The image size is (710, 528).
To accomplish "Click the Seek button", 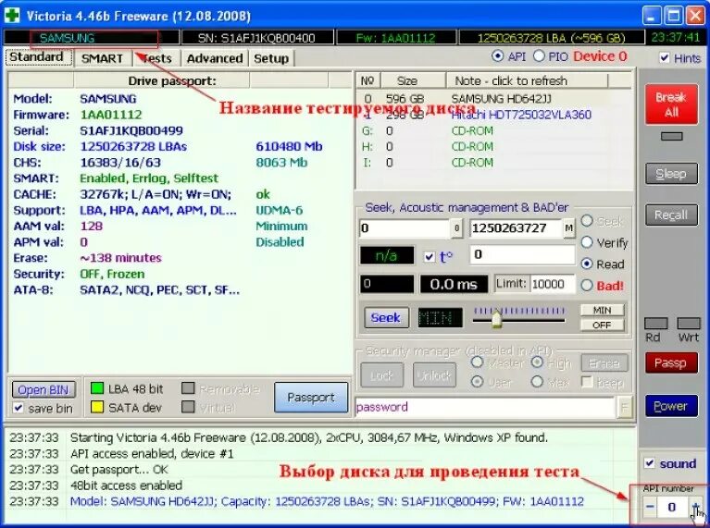I will point(386,317).
